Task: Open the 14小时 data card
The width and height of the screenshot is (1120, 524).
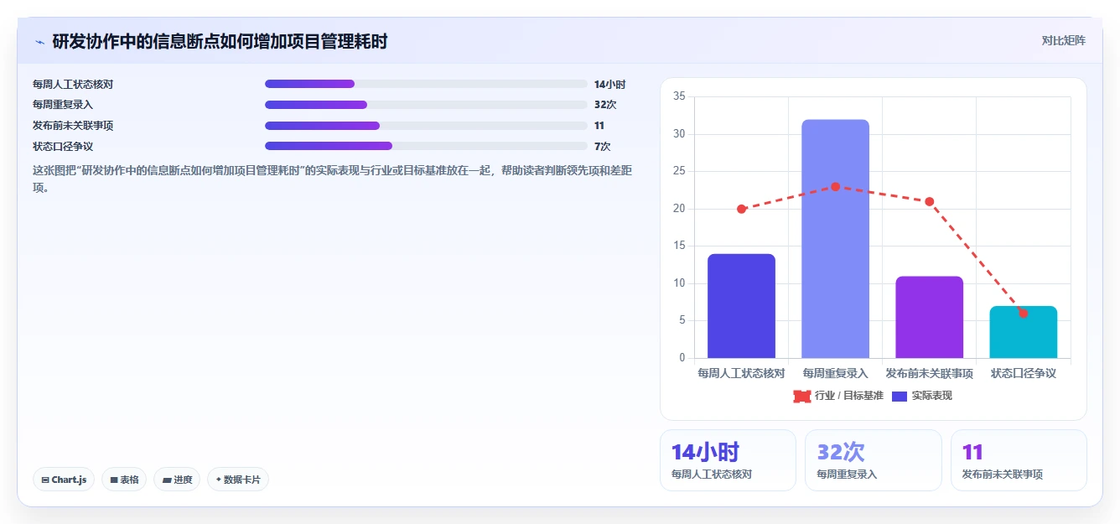Action: (x=728, y=460)
